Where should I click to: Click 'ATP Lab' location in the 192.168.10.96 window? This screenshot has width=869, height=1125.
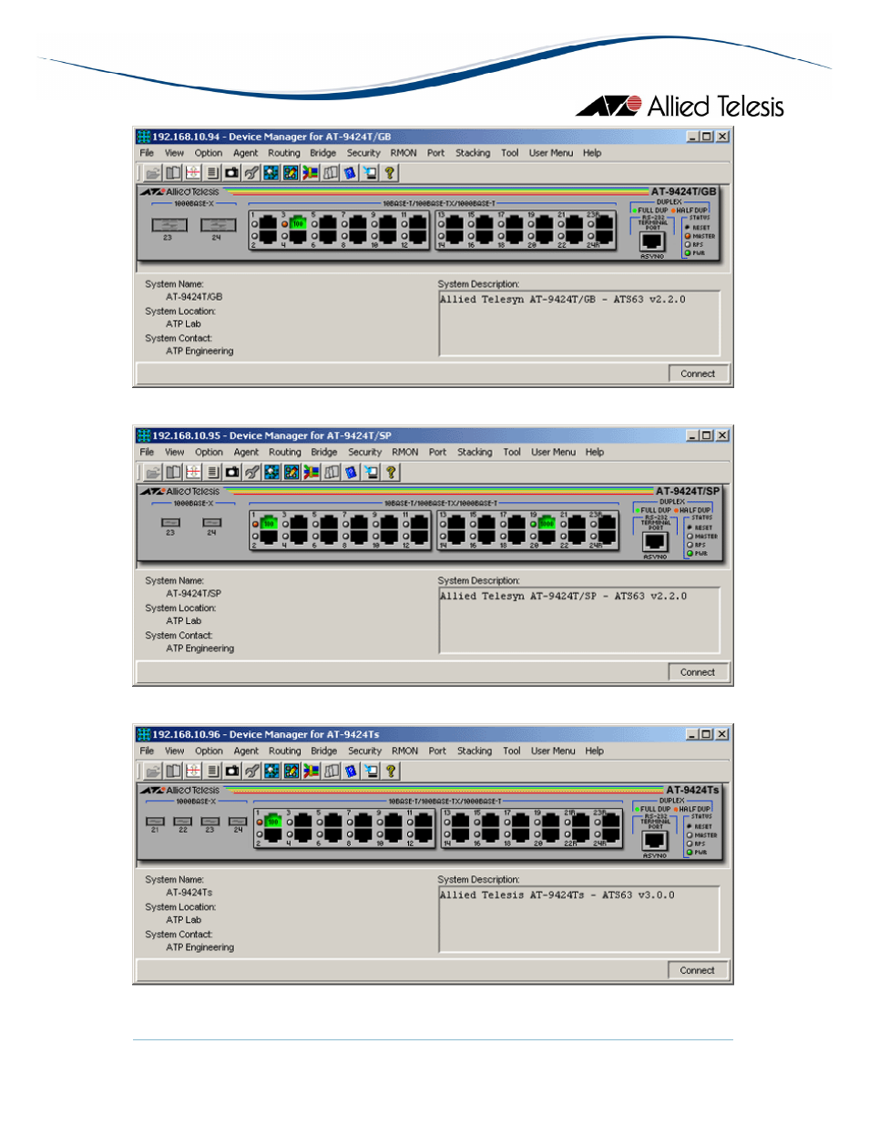pyautogui.click(x=183, y=920)
